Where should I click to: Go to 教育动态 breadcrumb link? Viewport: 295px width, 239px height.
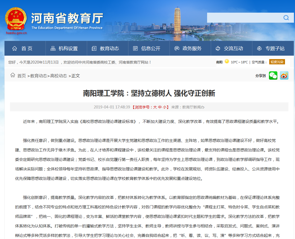click(38, 76)
